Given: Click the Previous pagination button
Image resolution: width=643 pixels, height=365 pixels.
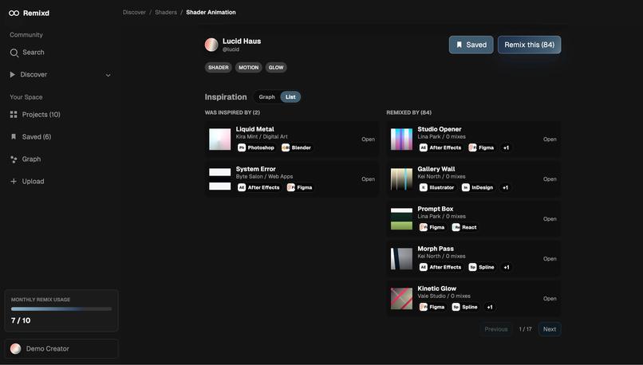Looking at the screenshot, I should [x=495, y=329].
